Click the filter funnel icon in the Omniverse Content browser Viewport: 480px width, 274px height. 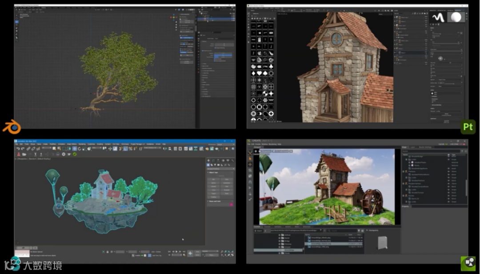point(359,231)
